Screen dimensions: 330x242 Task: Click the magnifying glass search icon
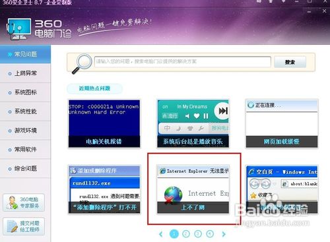click(x=82, y=63)
